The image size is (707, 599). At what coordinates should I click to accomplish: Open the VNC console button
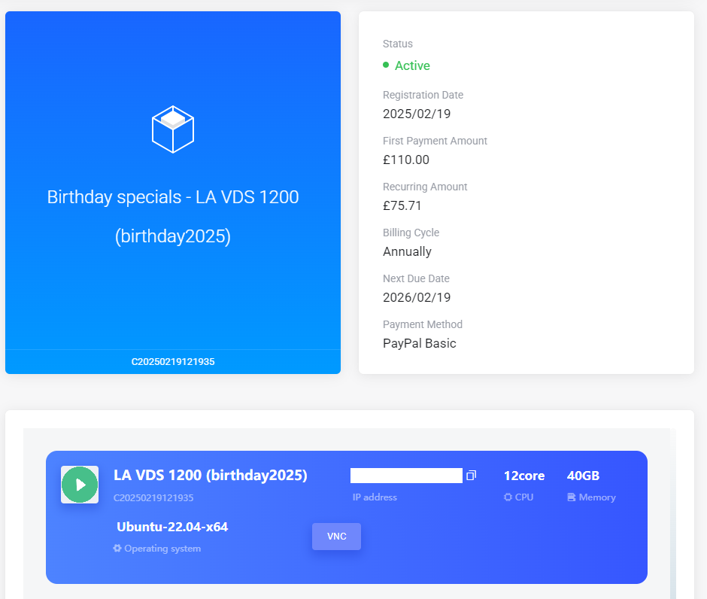pos(336,537)
